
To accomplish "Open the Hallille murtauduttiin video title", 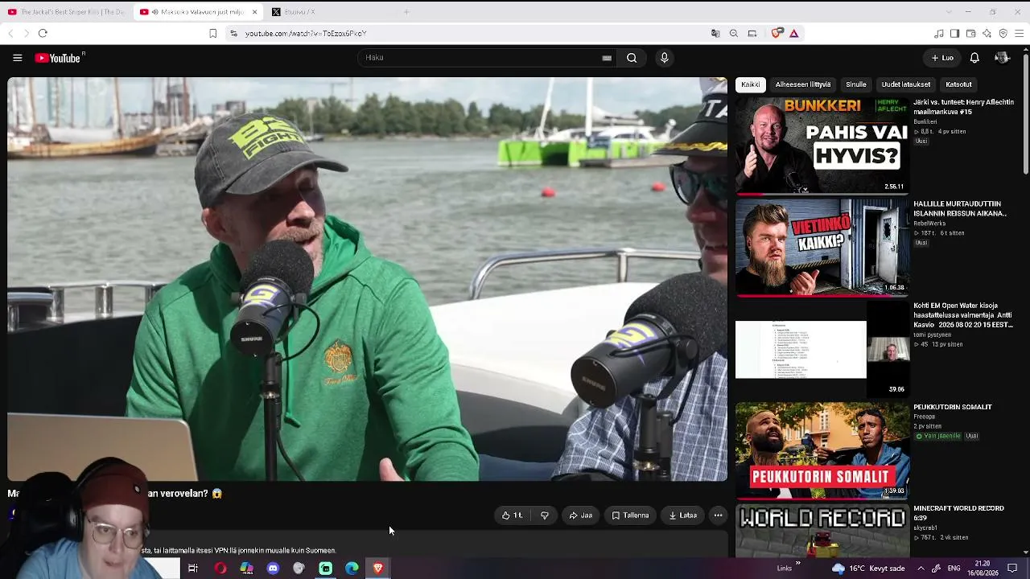I will [x=960, y=209].
